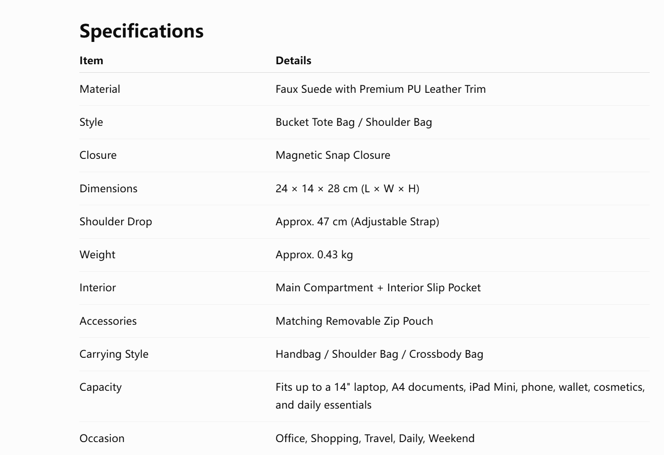The height and width of the screenshot is (455, 664).
Task: Click the Carrying Style row label
Action: coord(114,354)
